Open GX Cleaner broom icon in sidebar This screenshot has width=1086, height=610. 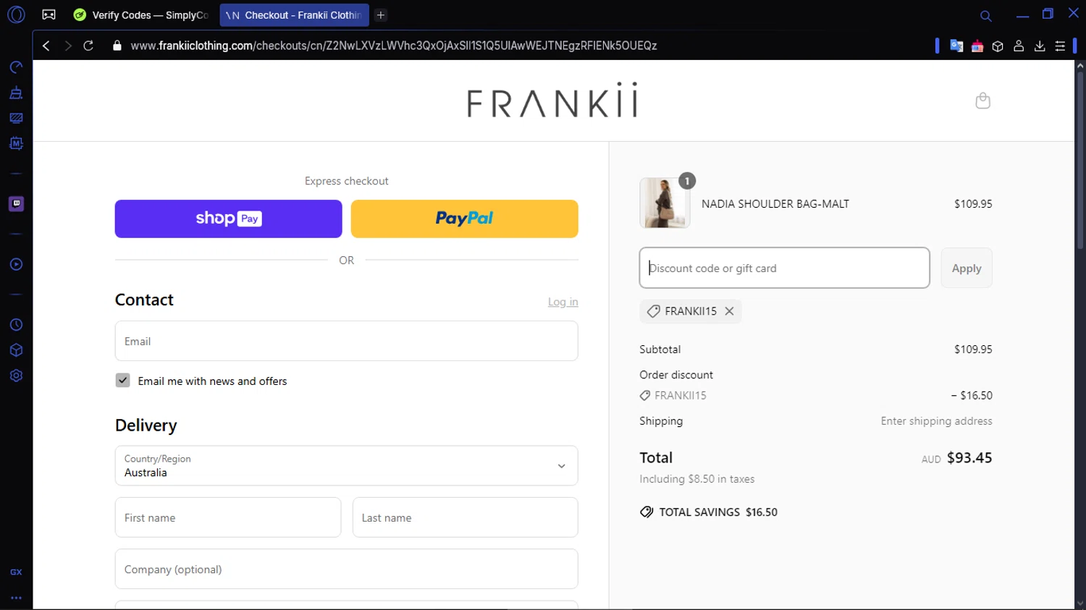(x=16, y=93)
